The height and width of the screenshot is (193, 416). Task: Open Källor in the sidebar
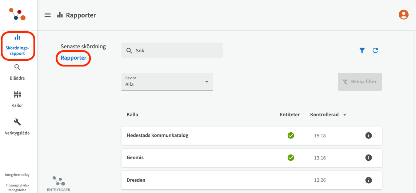(17, 99)
